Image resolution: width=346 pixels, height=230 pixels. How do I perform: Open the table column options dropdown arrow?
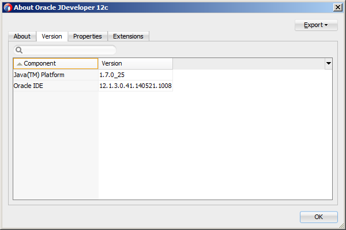pos(328,63)
